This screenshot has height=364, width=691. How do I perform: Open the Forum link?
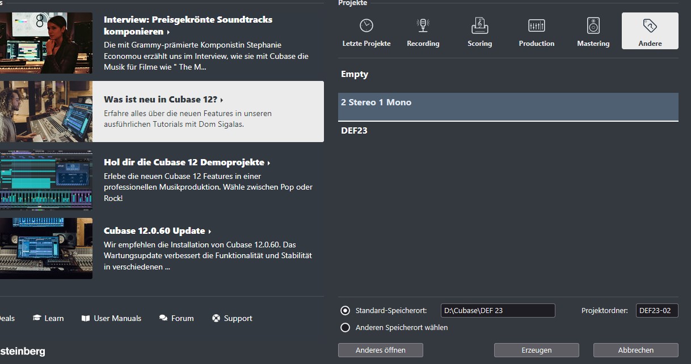point(183,318)
